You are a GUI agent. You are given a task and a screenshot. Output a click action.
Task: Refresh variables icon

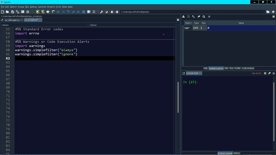pyautogui.click(x=209, y=16)
